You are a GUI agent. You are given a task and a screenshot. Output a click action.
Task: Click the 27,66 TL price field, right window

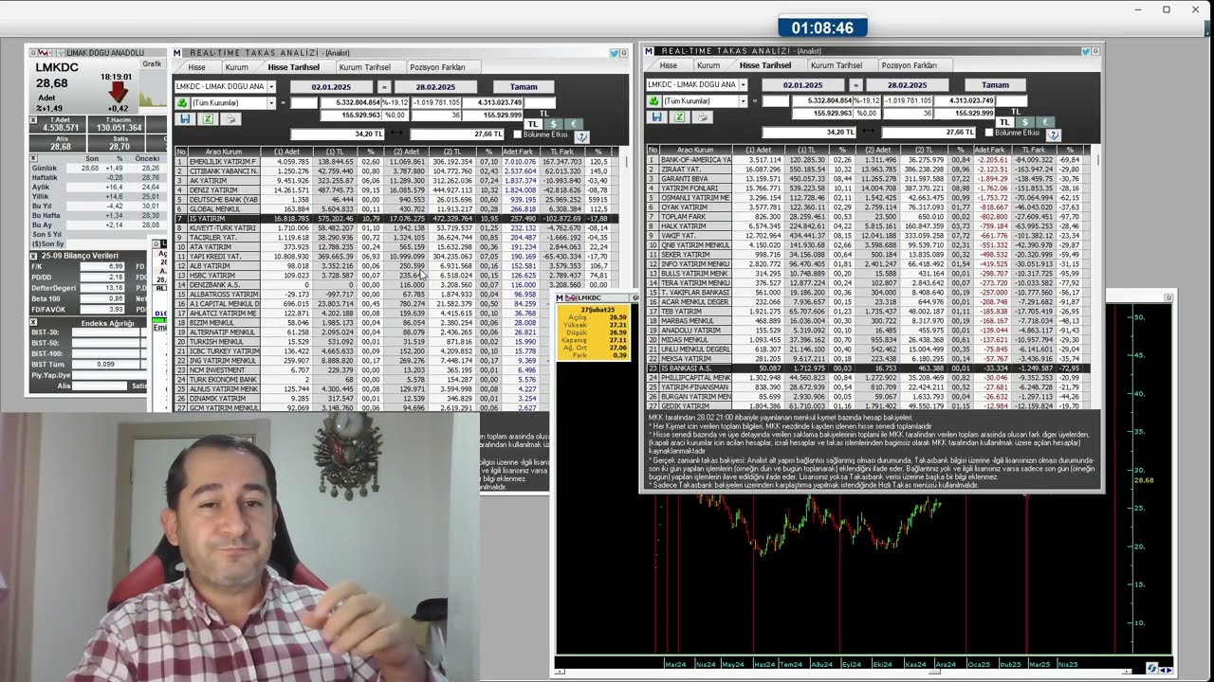(930, 133)
